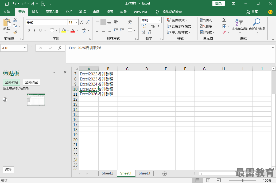Image resolution: width=276 pixels, height=183 pixels.
Task: Paste the clipboard screenshot thumbnail item
Action: click(36, 100)
